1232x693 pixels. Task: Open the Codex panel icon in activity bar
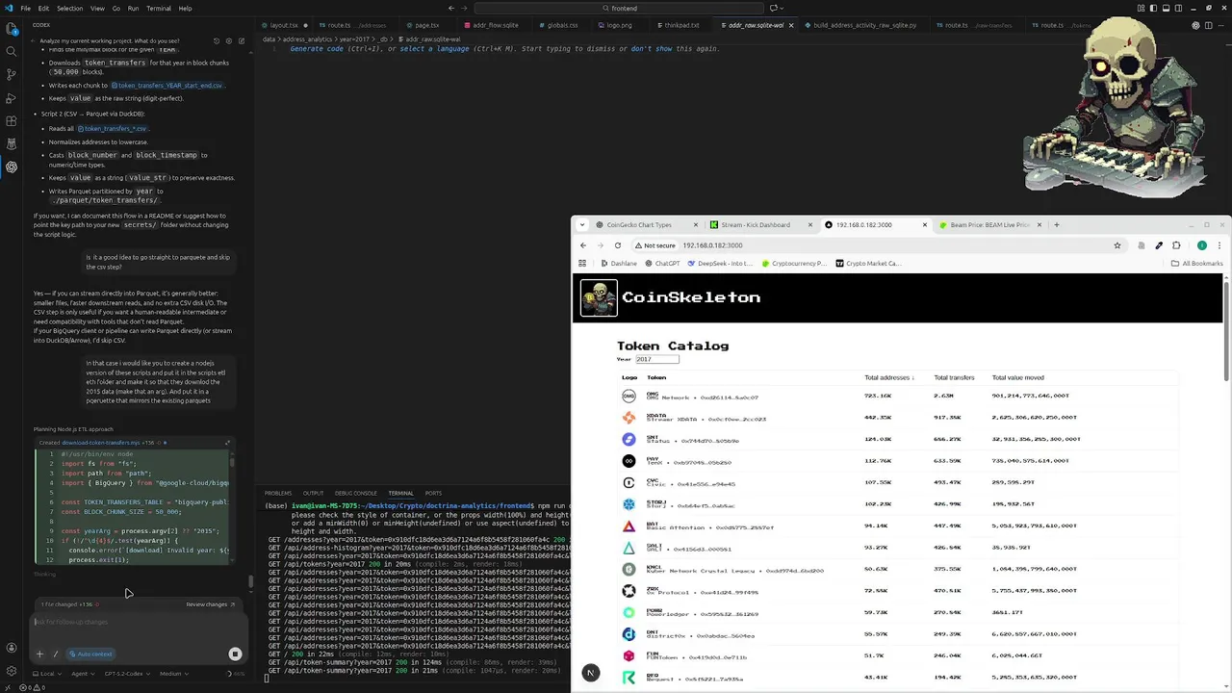coord(12,167)
